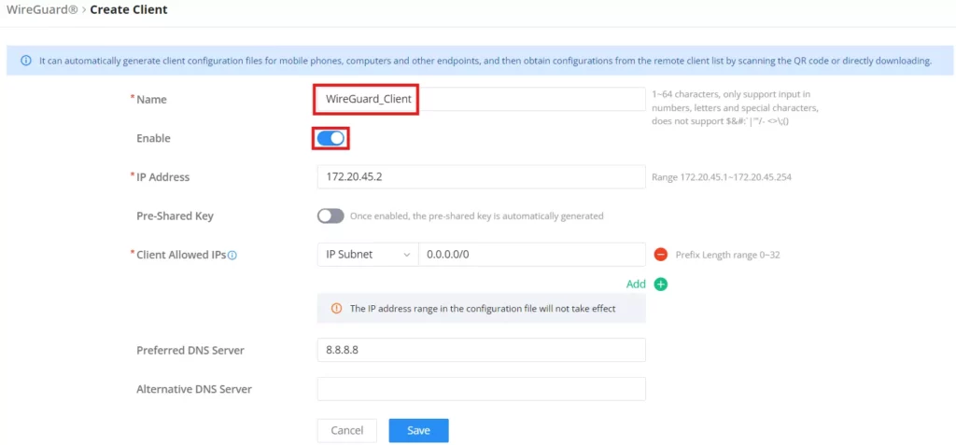Remove the allowed IP entry with red minus
This screenshot has width=956, height=445.
660,255
